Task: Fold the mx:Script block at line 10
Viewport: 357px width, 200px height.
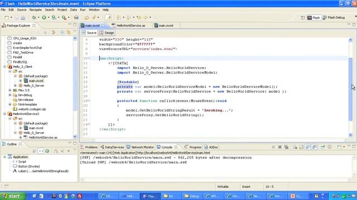Action: (x=89, y=58)
